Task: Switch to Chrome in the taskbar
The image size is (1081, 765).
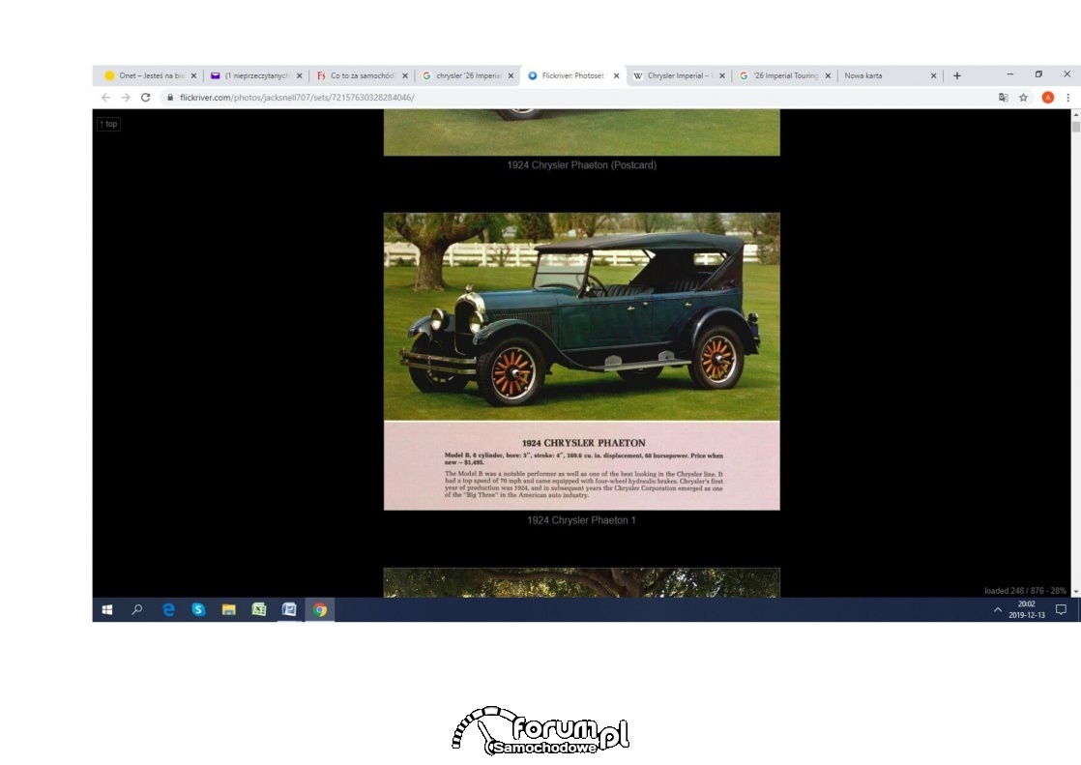Action: pyautogui.click(x=320, y=610)
